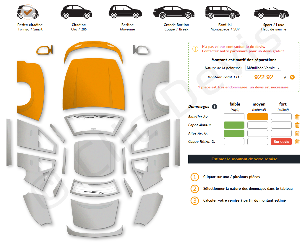Click the red Sur devis button
Viewport: 305px width, 243px height.
(281, 142)
